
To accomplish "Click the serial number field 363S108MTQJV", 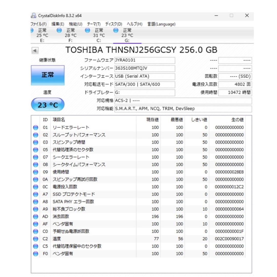I will coord(145,68).
